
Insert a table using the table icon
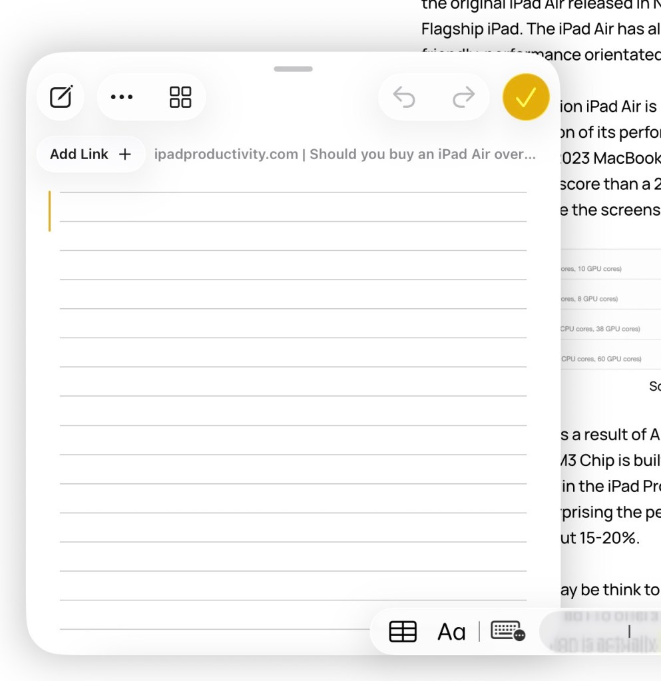tap(403, 631)
